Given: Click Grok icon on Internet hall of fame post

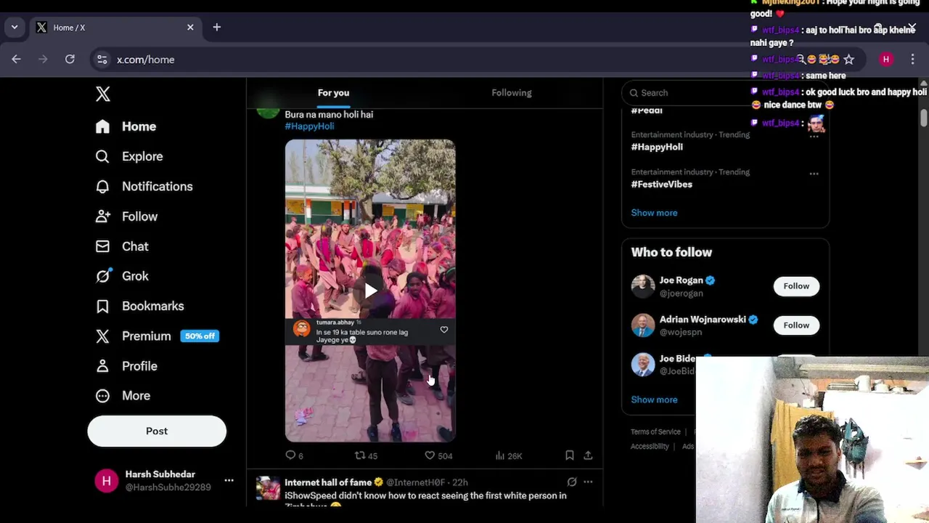Looking at the screenshot, I should pos(572,482).
